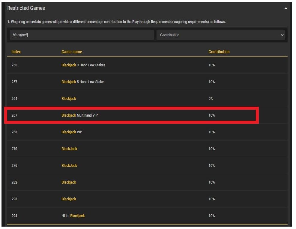296x229 pixels.
Task: Select Blackjack 5 Hand Low Stake row
Action: (82, 82)
